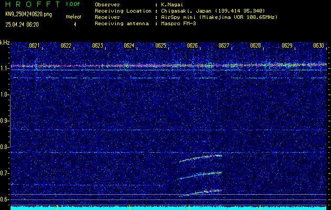
Task: Click the upper meteor echo trace near 0.75 kHz
Action: click(200, 159)
